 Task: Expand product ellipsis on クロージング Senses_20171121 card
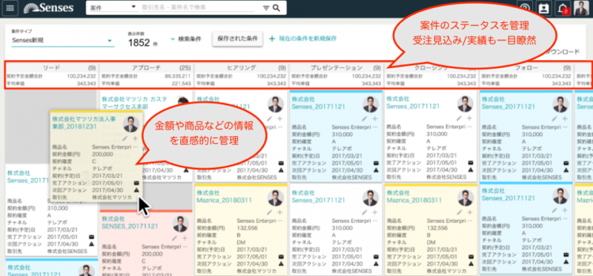point(471,127)
